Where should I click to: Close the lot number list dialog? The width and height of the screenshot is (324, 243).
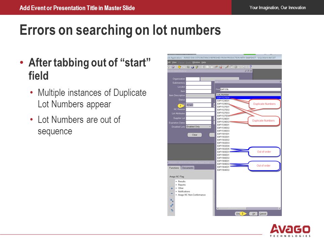click(x=280, y=82)
